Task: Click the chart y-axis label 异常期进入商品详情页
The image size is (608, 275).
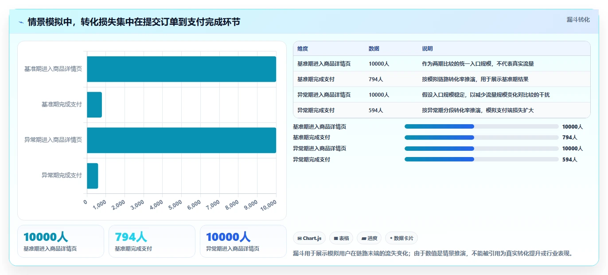Action: [53, 140]
